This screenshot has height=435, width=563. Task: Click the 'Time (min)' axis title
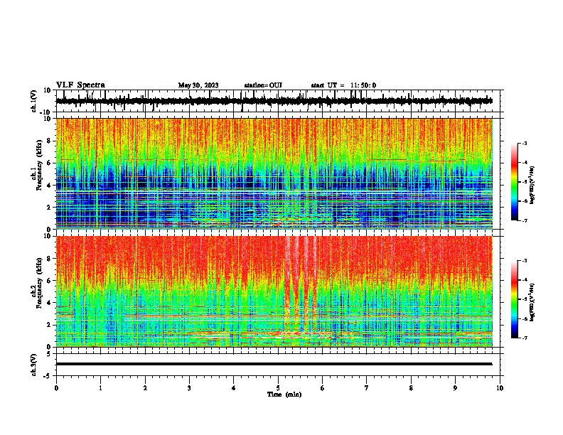pyautogui.click(x=284, y=394)
